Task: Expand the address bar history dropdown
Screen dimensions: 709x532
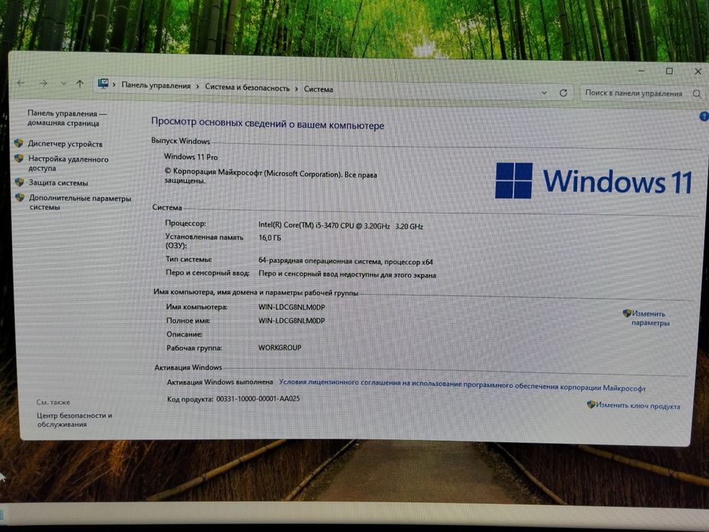Action: 544,93
